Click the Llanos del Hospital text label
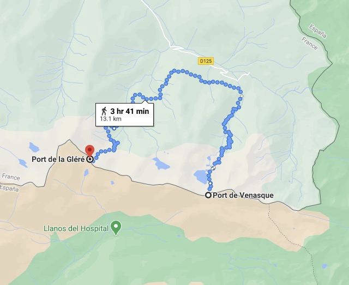 pos(76,228)
